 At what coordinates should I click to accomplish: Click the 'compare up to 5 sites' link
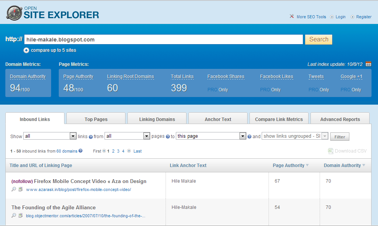click(53, 50)
